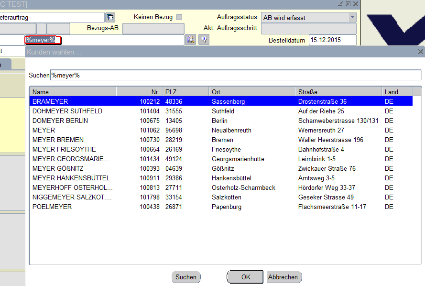Sort list by PLZ column header
Image resolution: width=425 pixels, height=286 pixels.
[185, 92]
